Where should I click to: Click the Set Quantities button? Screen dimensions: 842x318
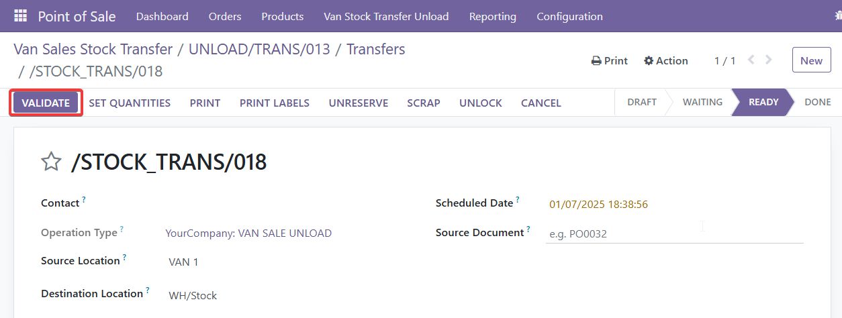tap(130, 103)
